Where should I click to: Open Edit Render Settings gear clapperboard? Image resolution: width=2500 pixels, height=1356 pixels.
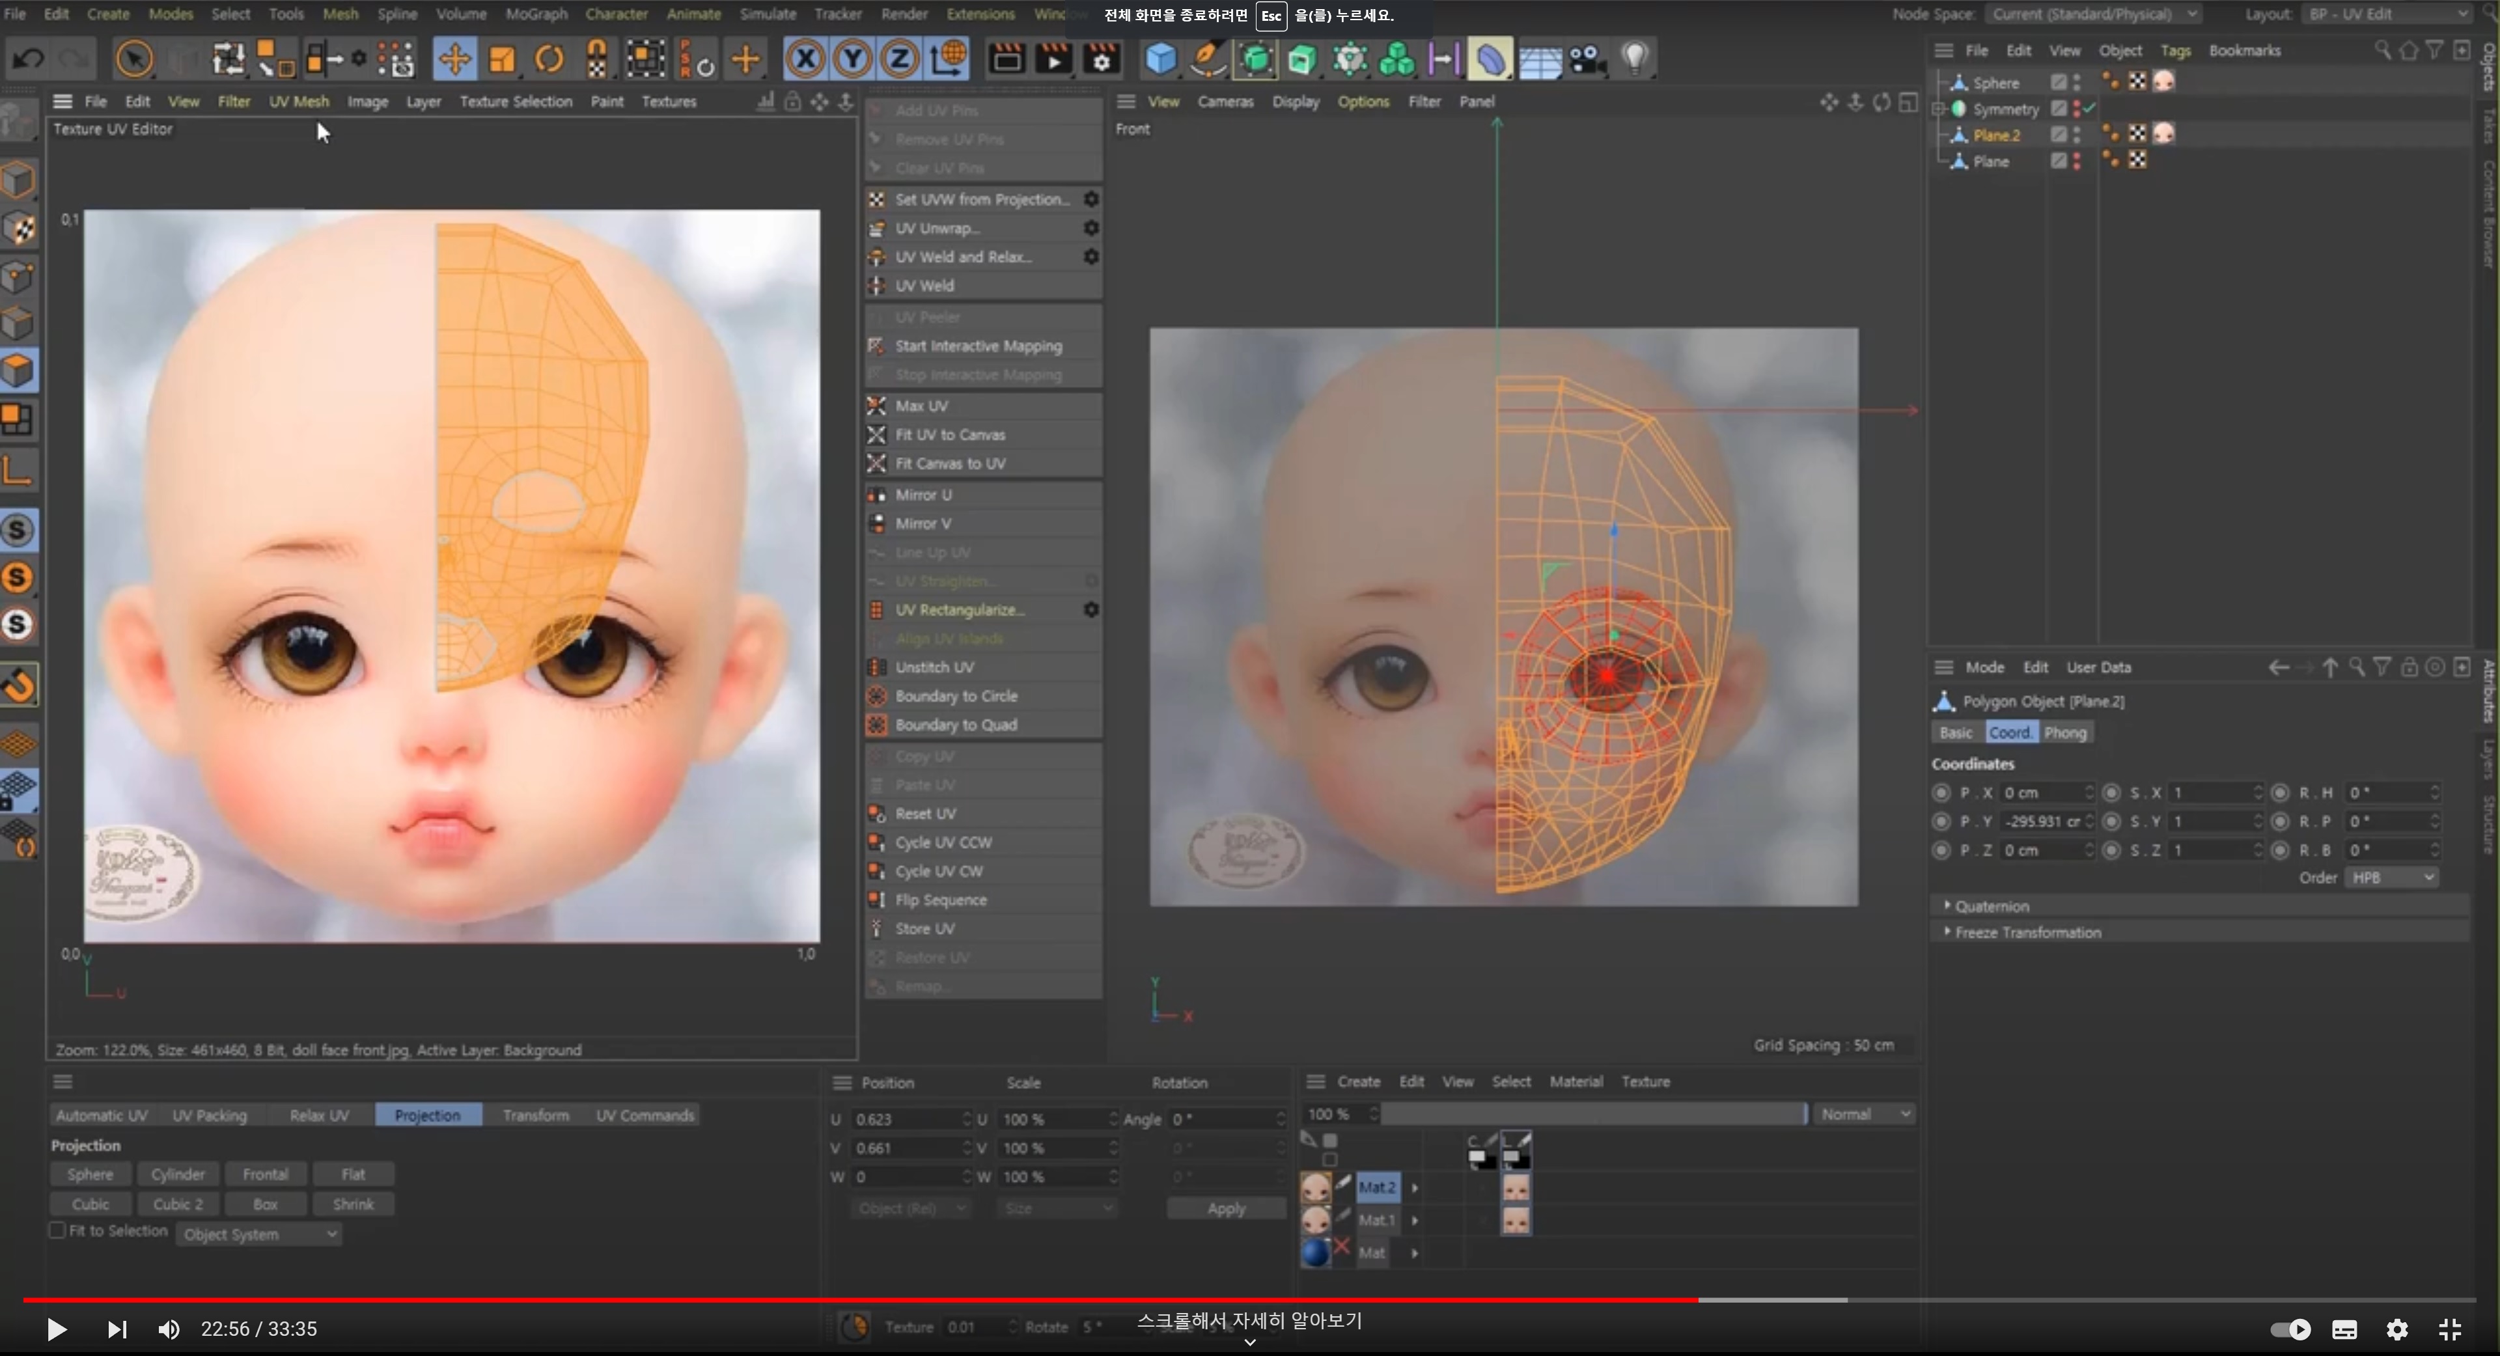1102,59
